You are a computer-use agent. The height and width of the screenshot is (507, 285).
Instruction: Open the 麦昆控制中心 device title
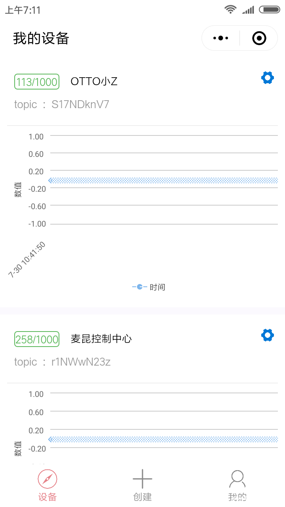(101, 339)
